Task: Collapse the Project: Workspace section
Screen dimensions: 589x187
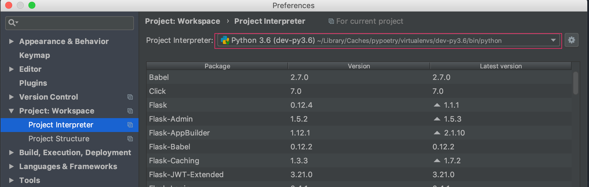Action: coord(11,111)
